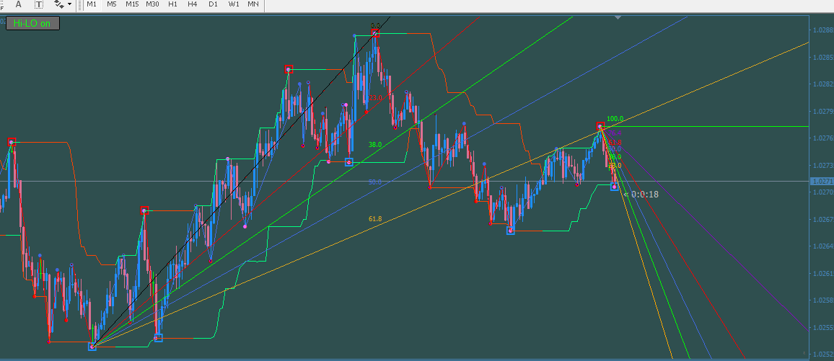The height and width of the screenshot is (361, 834).
Task: Click the blue square marker next to the countdown timer
Action: point(615,187)
